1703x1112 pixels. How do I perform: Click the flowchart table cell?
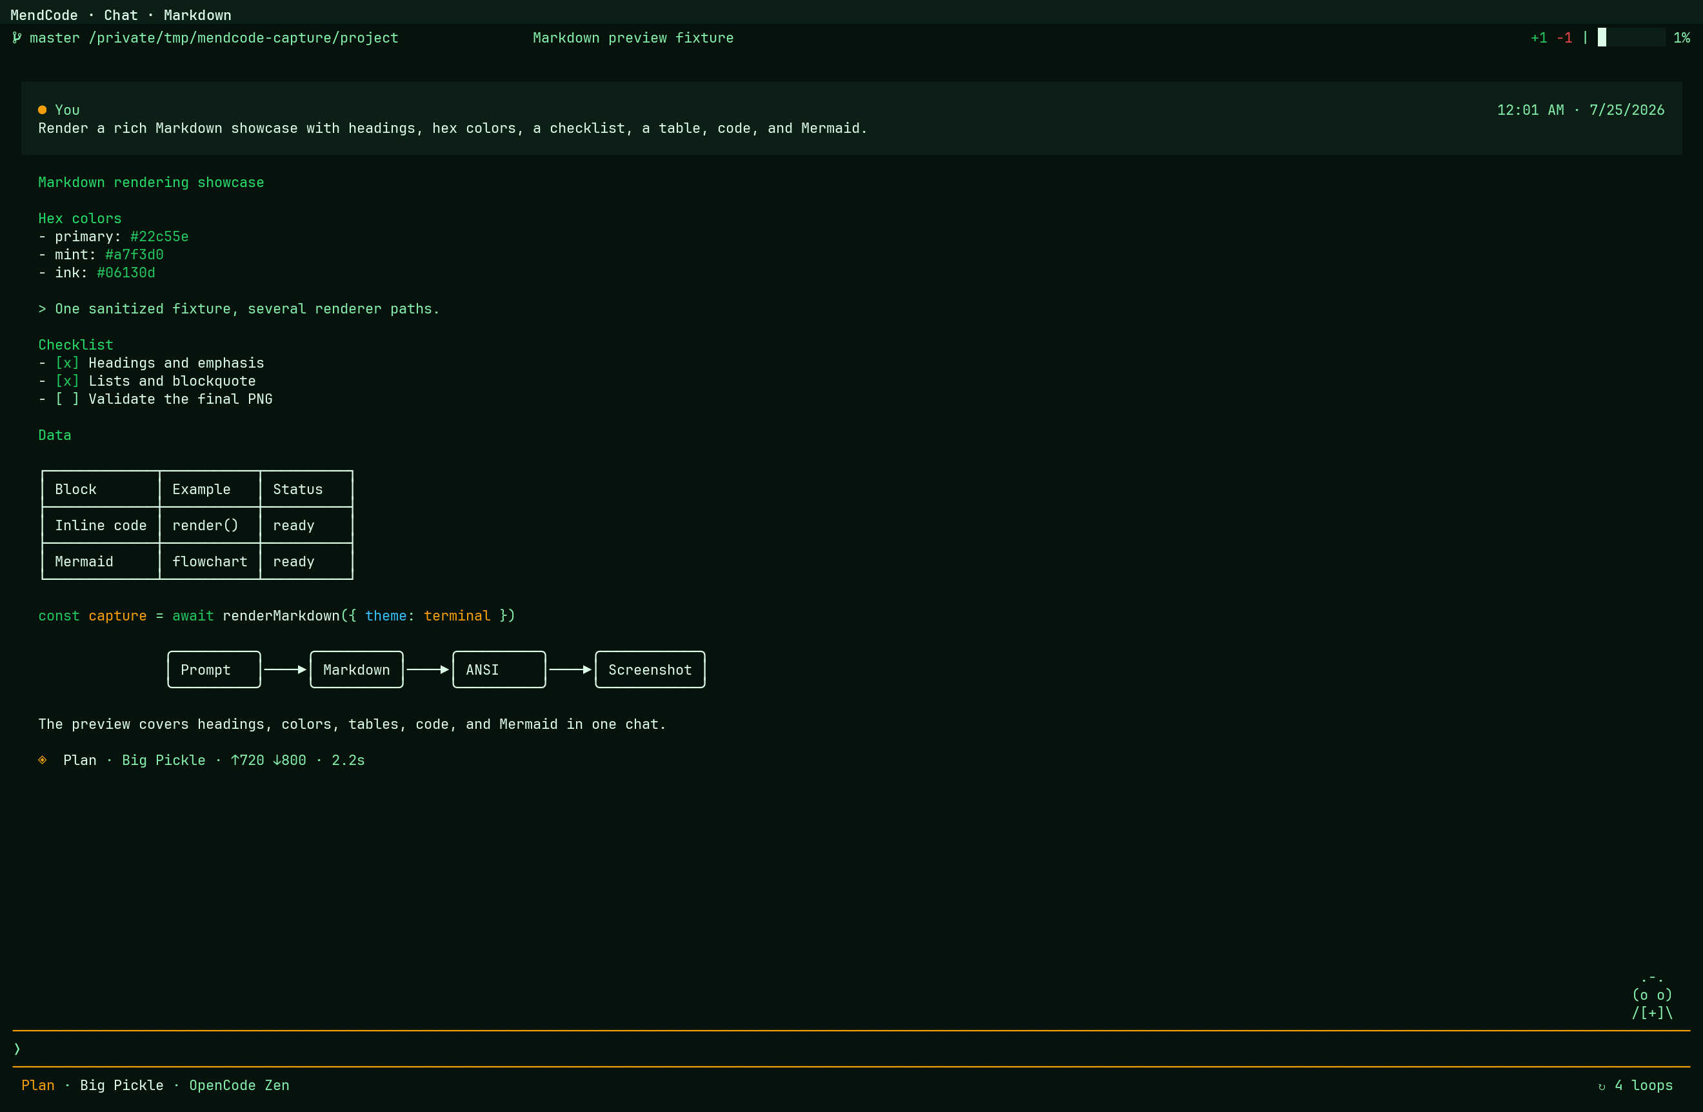[x=210, y=561]
